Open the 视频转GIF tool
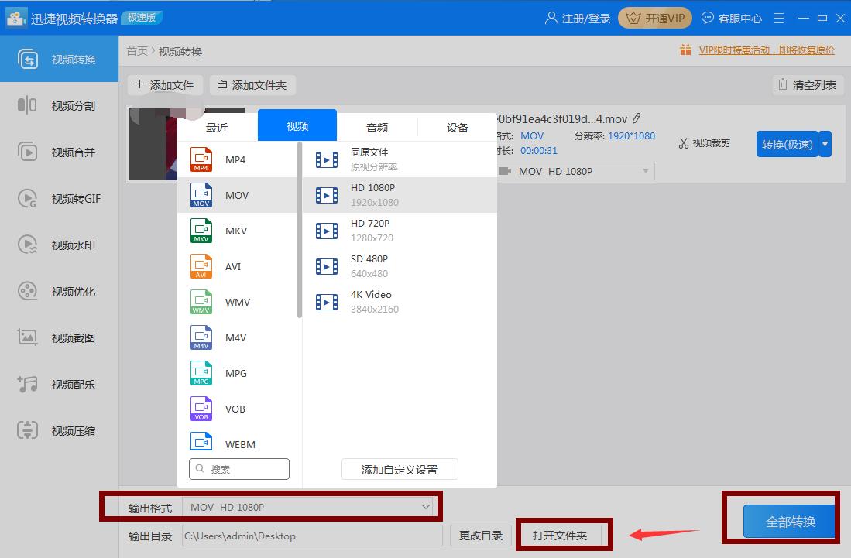Image resolution: width=851 pixels, height=558 pixels. [x=59, y=199]
